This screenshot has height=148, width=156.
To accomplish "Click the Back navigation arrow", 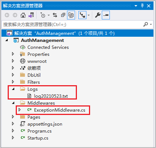I will click(7, 15).
